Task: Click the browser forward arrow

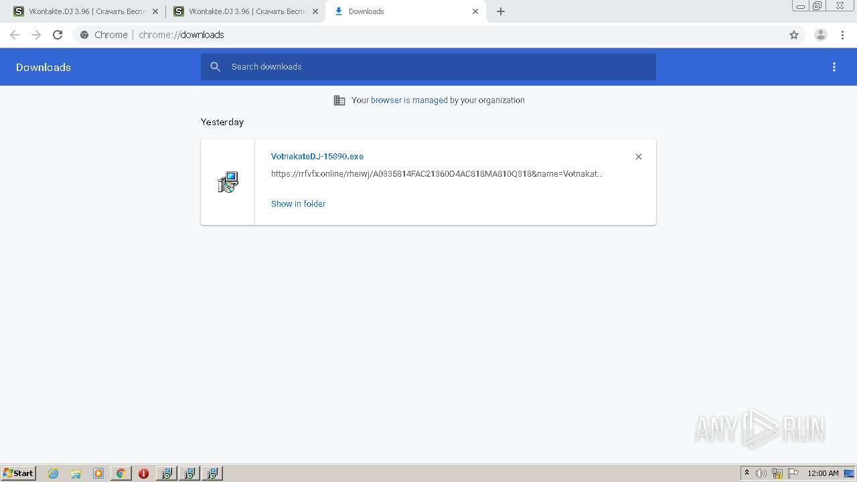Action: tap(36, 35)
